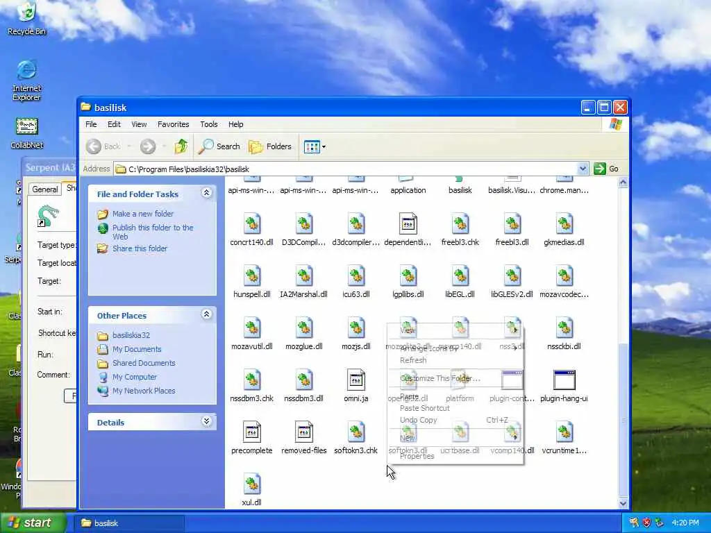Select the IA2Marshal.dll file icon
This screenshot has width=711, height=533.
point(304,276)
